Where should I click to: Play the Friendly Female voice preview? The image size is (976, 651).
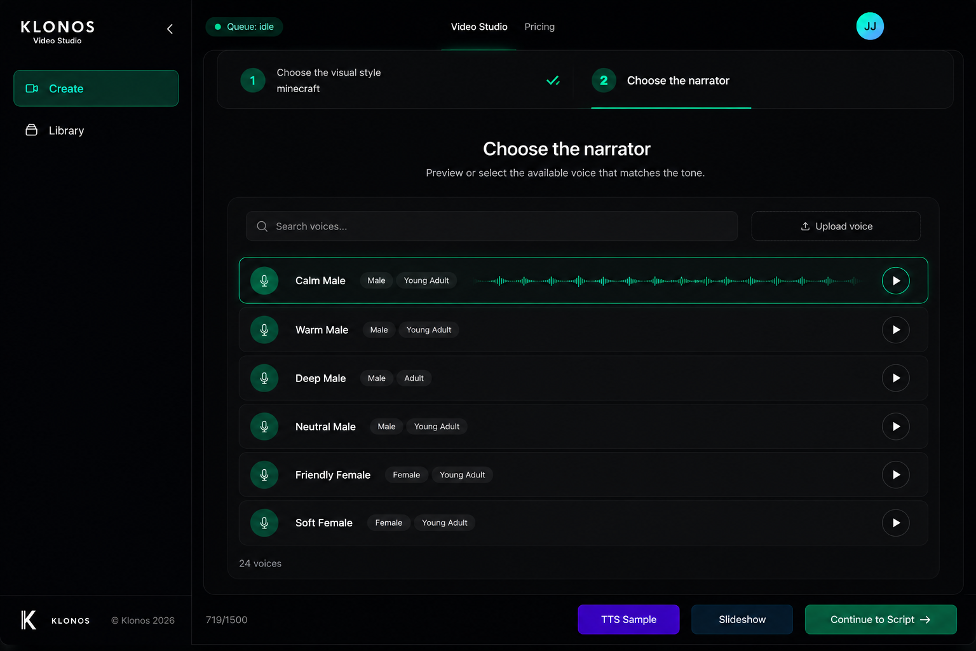pyautogui.click(x=895, y=475)
